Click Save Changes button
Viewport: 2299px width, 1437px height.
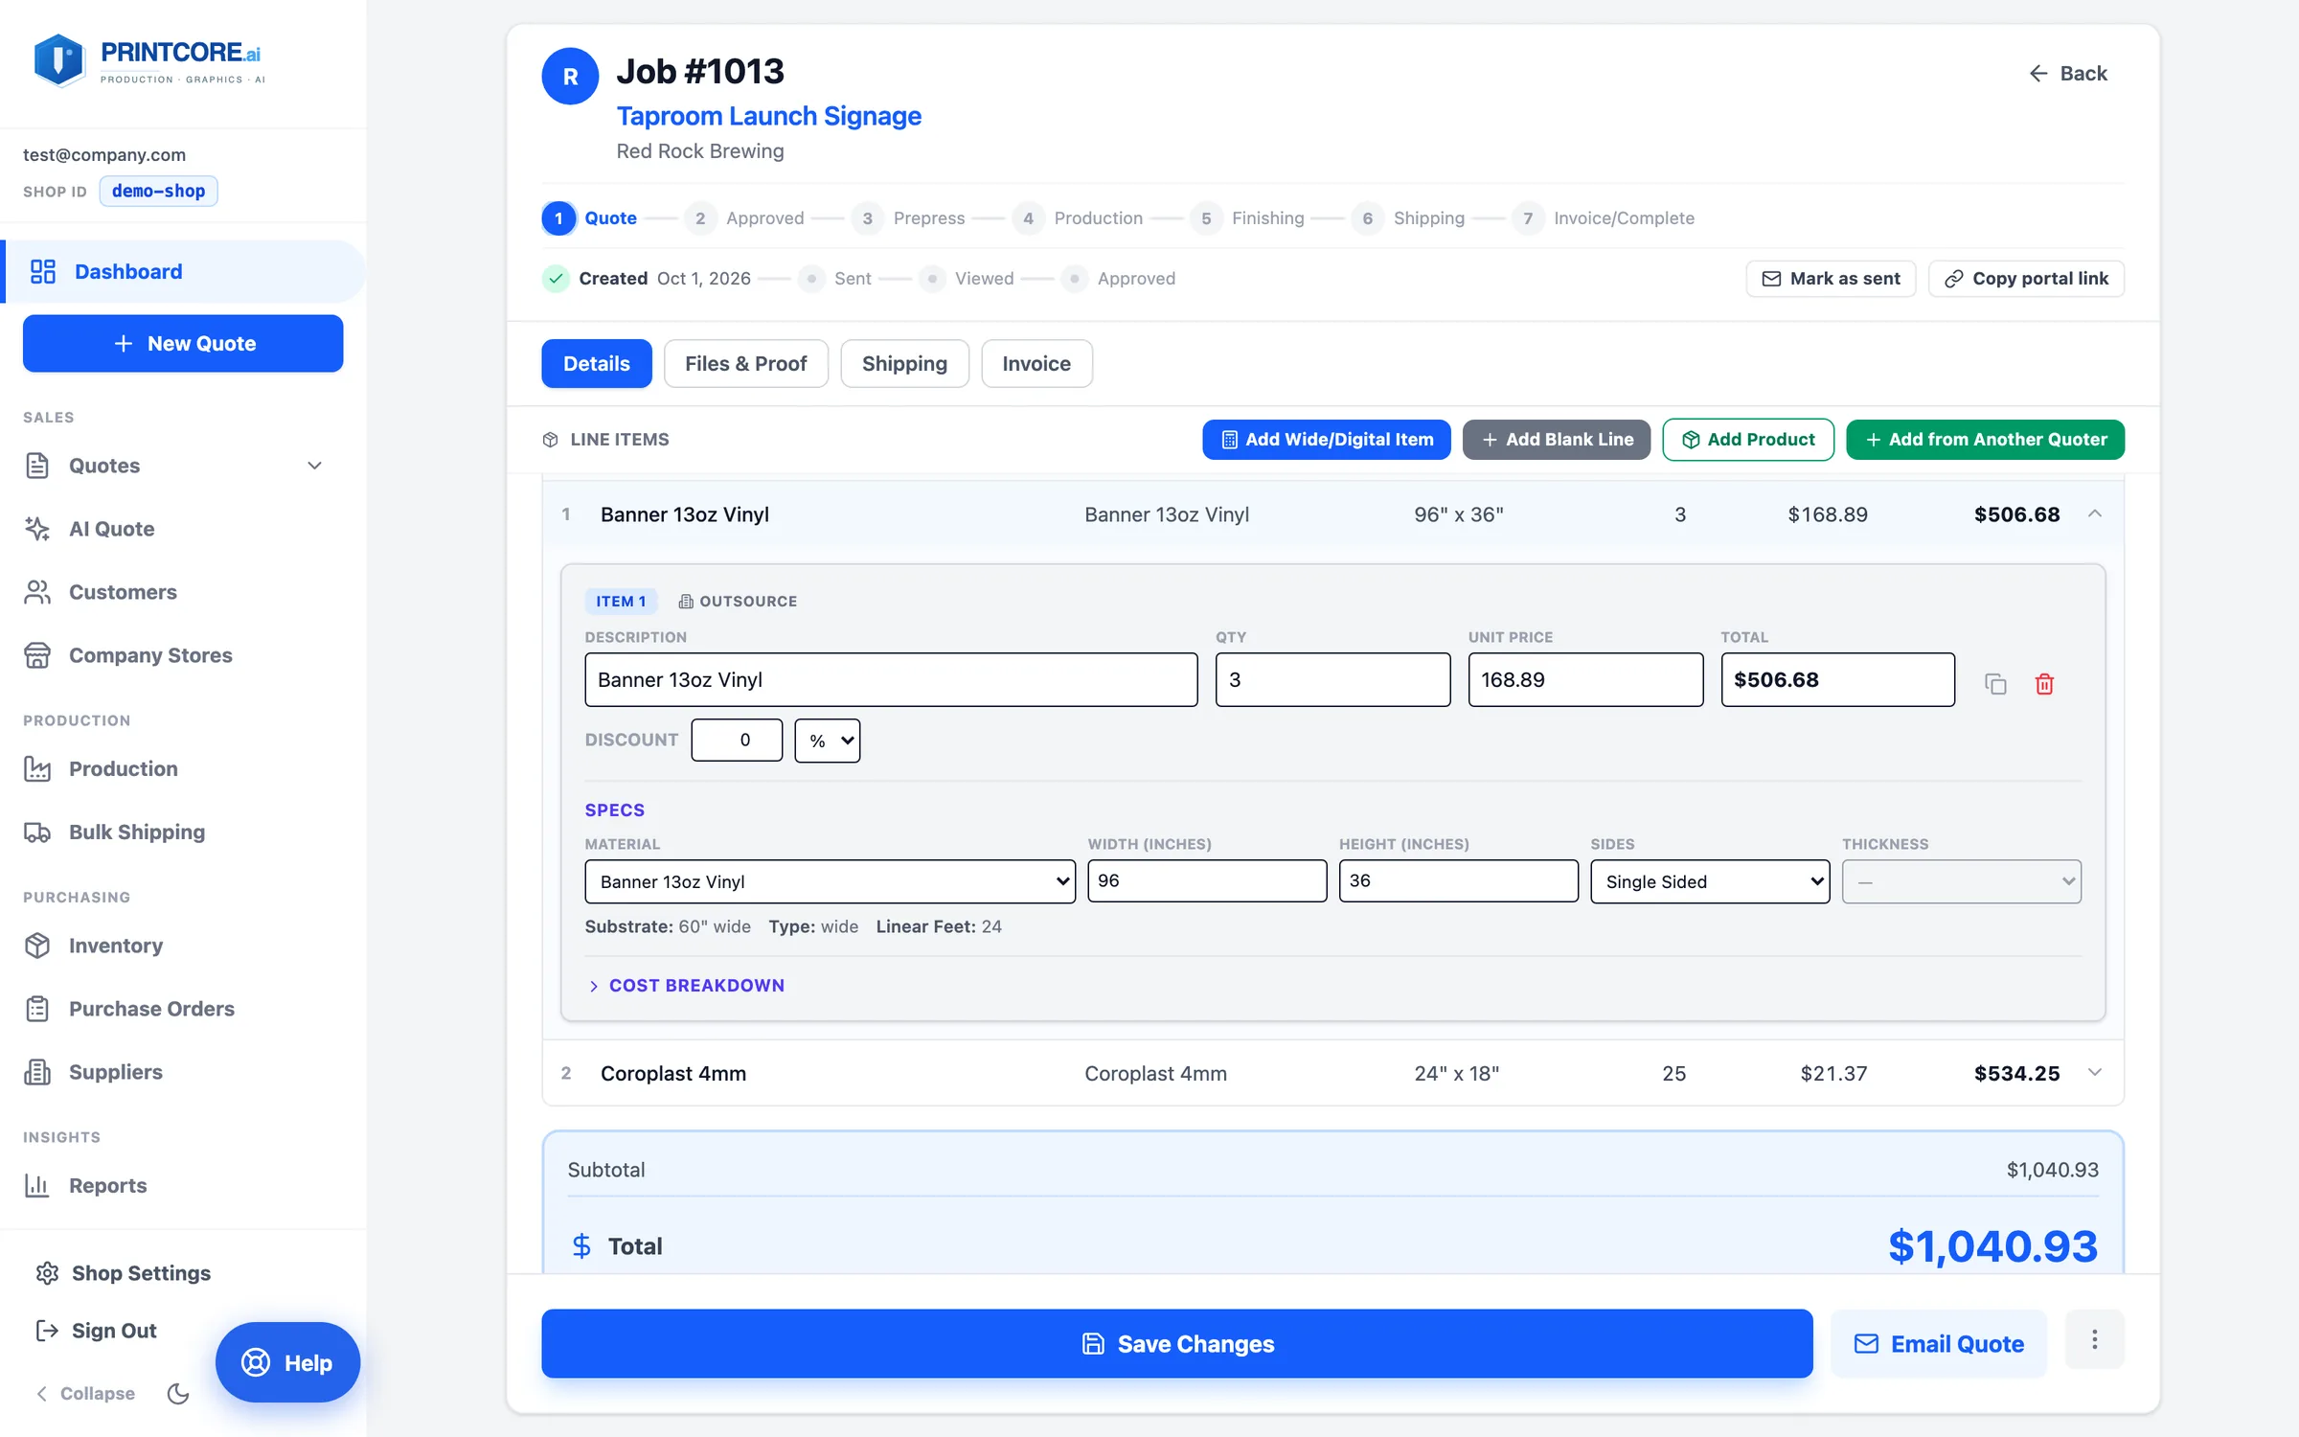pyautogui.click(x=1176, y=1344)
